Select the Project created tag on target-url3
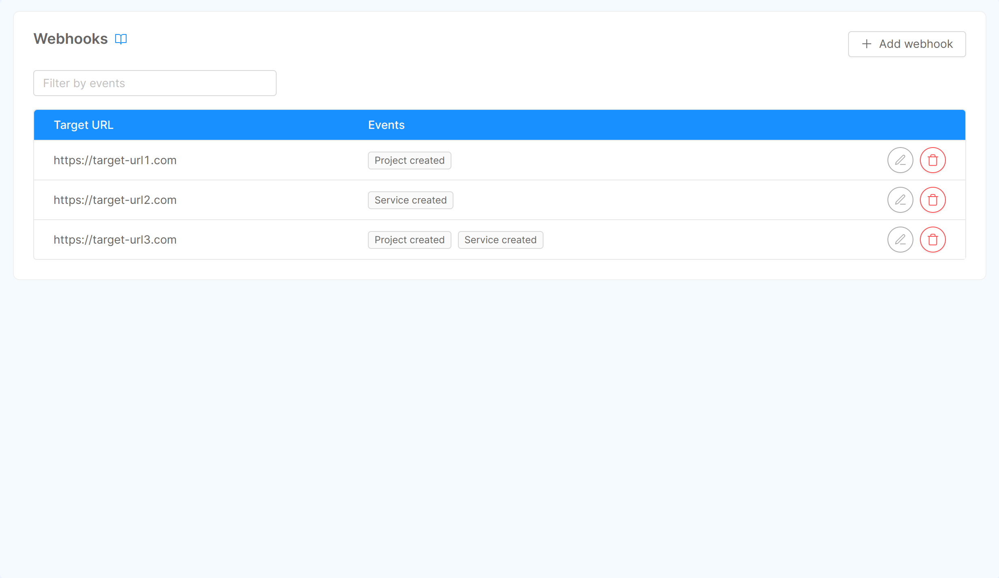 point(409,240)
